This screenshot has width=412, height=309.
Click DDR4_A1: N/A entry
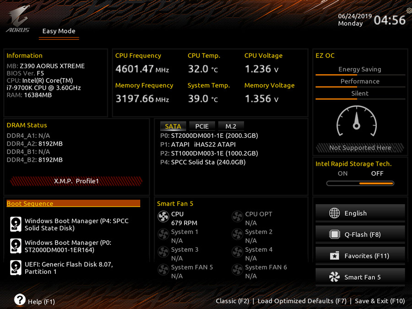28,136
